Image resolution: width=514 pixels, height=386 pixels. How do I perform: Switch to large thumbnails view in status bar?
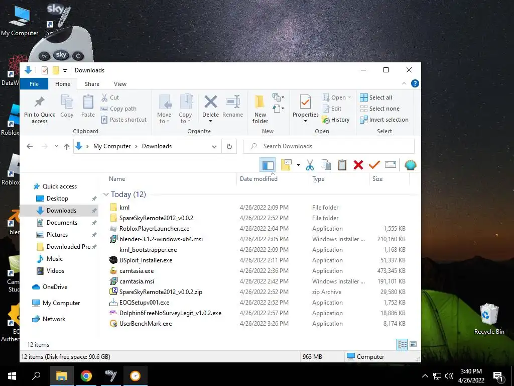click(413, 344)
